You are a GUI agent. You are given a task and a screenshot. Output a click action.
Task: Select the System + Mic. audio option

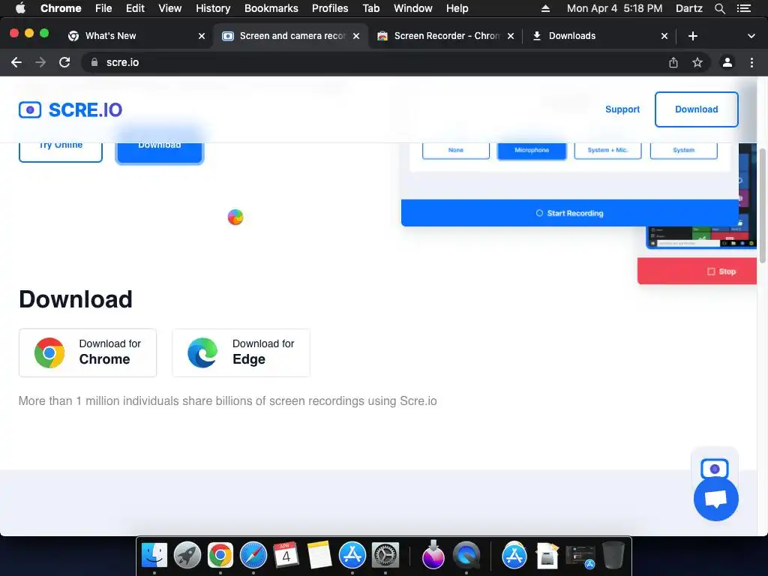coord(607,150)
